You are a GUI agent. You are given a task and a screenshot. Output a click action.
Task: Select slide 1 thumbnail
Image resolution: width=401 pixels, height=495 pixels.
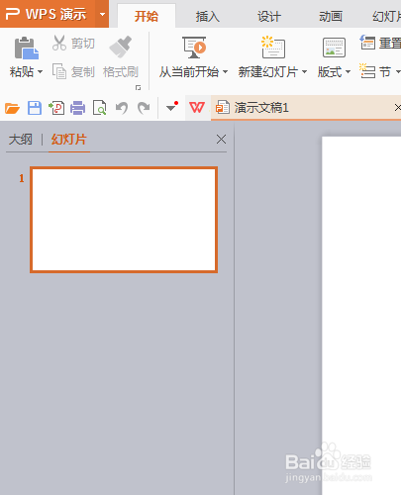click(x=124, y=220)
